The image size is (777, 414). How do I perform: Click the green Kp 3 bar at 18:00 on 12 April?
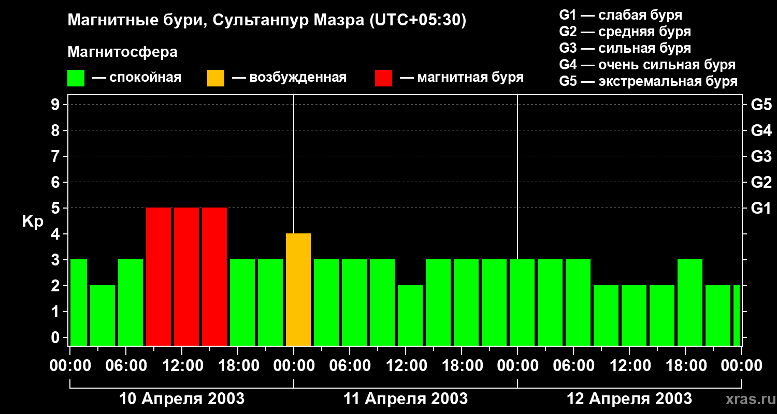(690, 303)
